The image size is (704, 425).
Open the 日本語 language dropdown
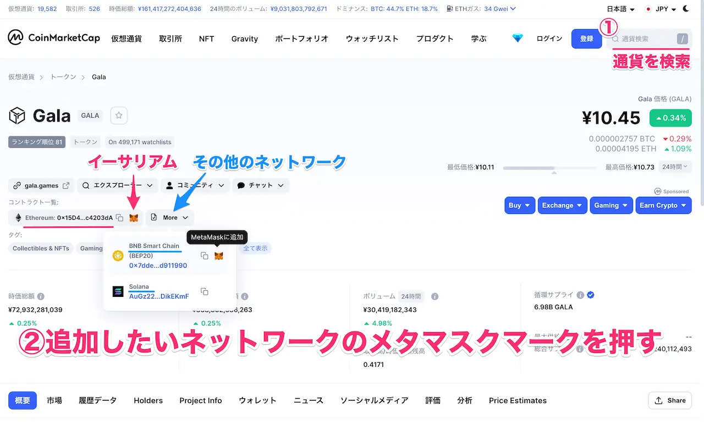tap(620, 9)
